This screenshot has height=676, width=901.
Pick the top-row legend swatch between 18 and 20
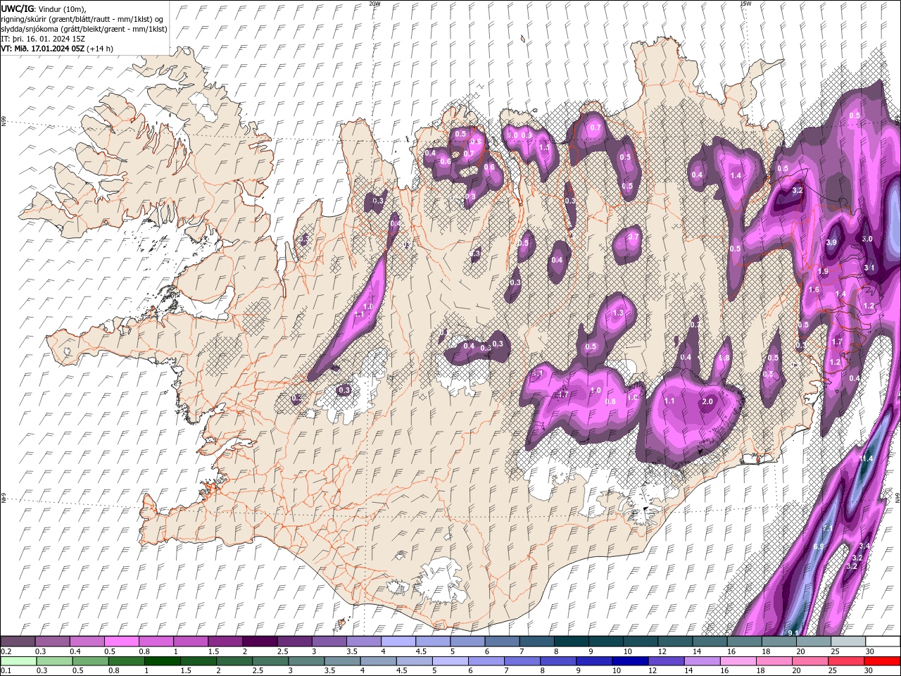tap(778, 641)
